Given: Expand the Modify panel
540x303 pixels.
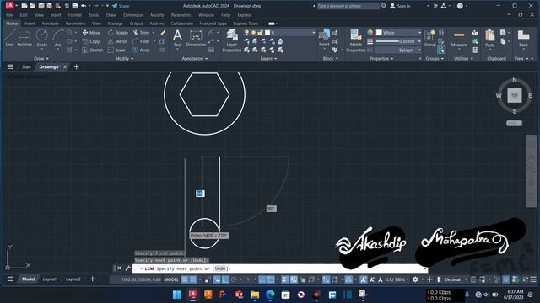Looking at the screenshot, I should [x=124, y=59].
